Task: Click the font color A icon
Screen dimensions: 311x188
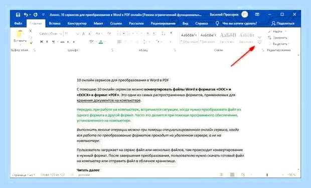Action: pyautogui.click(x=101, y=42)
